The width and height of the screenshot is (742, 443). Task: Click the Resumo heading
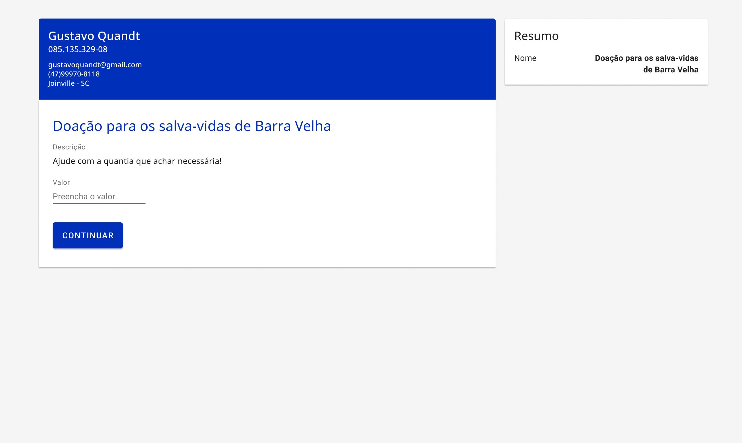(537, 36)
